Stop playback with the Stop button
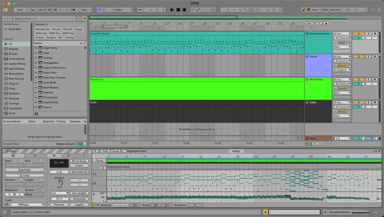The height and width of the screenshot is (217, 384). pos(178,10)
